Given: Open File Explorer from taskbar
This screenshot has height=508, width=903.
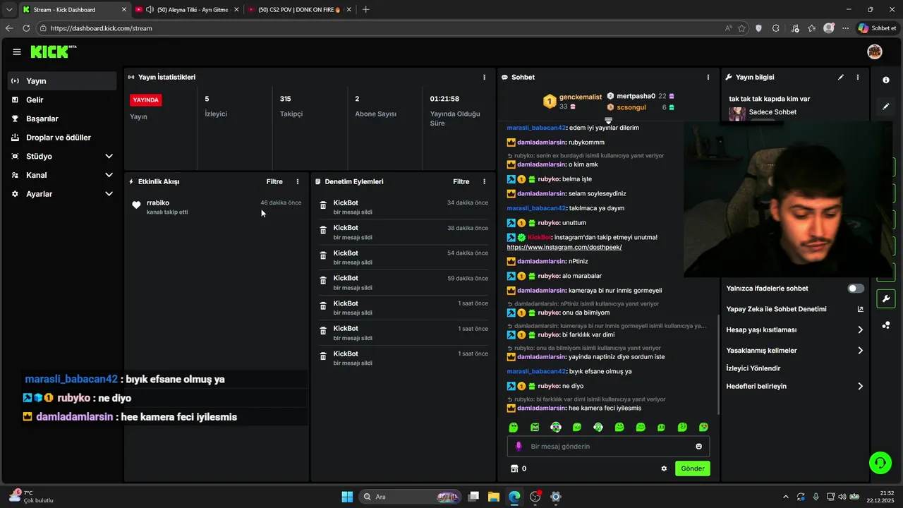Looking at the screenshot, I should (494, 497).
